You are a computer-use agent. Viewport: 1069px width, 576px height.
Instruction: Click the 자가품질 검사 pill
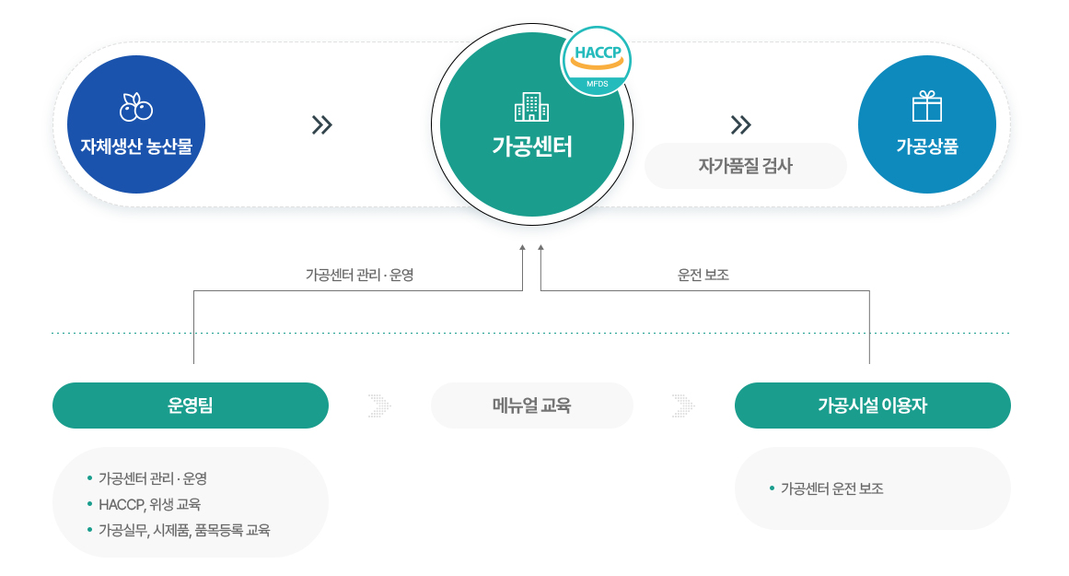coord(745,166)
